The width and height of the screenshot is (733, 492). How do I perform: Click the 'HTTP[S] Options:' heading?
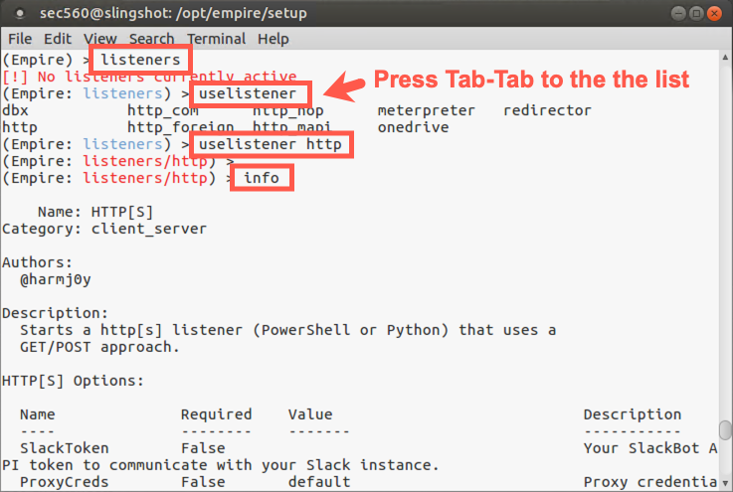[73, 381]
